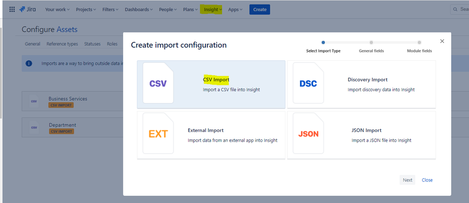Expand People menu
Viewport: 469px width, 203px height.
point(168,9)
